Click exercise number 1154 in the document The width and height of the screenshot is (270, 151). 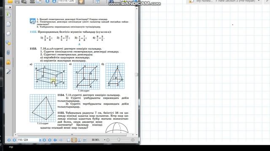click(x=61, y=95)
